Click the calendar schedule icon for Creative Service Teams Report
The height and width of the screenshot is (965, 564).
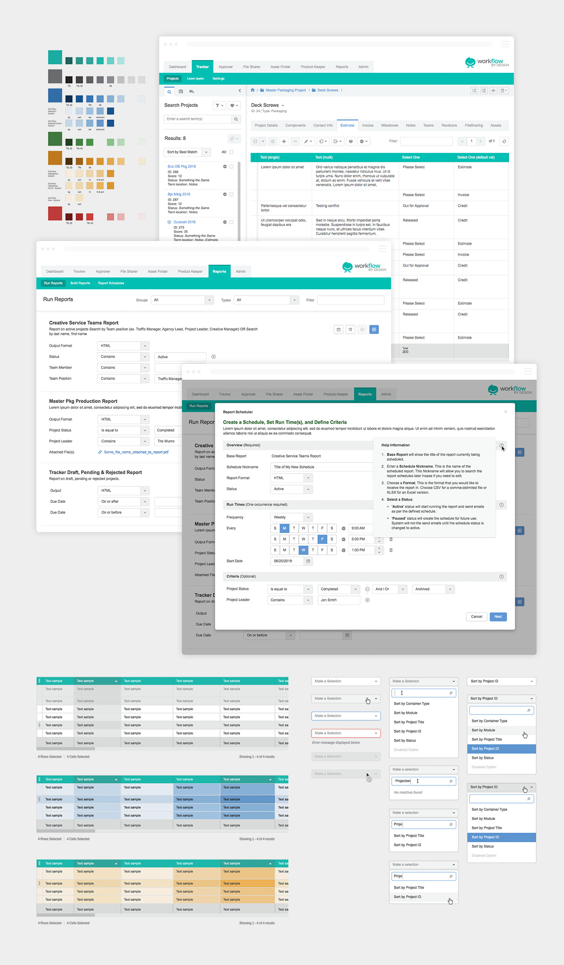[x=338, y=330]
